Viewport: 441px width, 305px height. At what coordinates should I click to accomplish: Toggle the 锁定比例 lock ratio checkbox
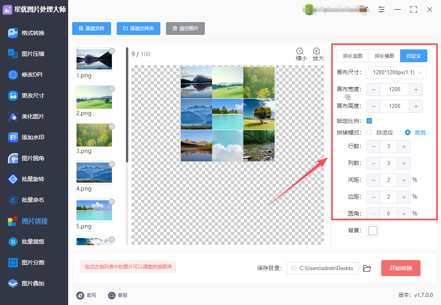pos(369,121)
